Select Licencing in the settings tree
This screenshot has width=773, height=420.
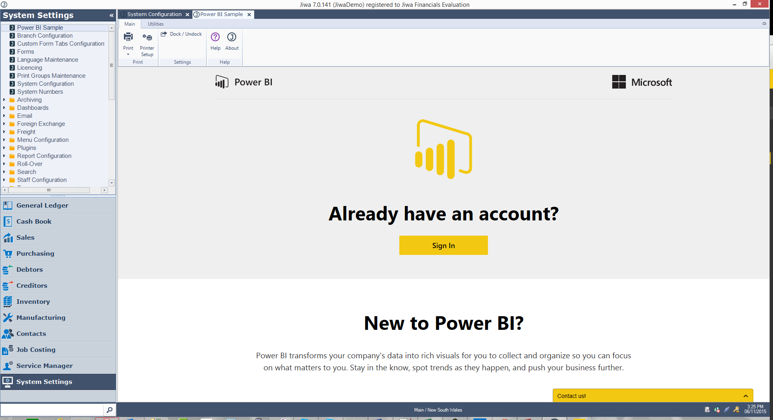tap(29, 68)
